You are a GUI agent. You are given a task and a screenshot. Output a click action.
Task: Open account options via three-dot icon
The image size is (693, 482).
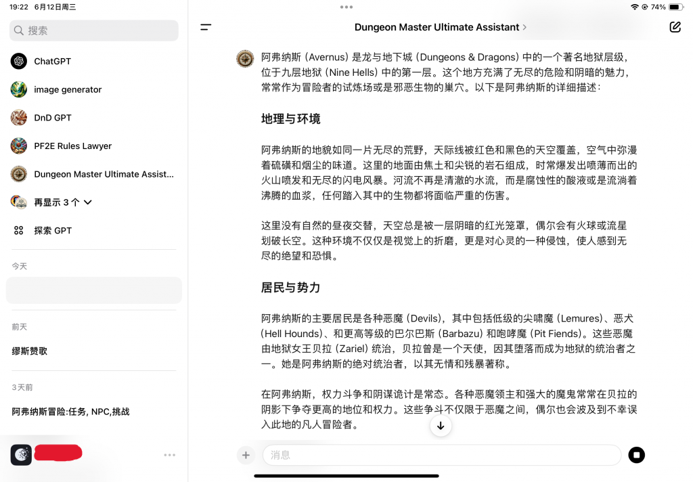tap(170, 455)
